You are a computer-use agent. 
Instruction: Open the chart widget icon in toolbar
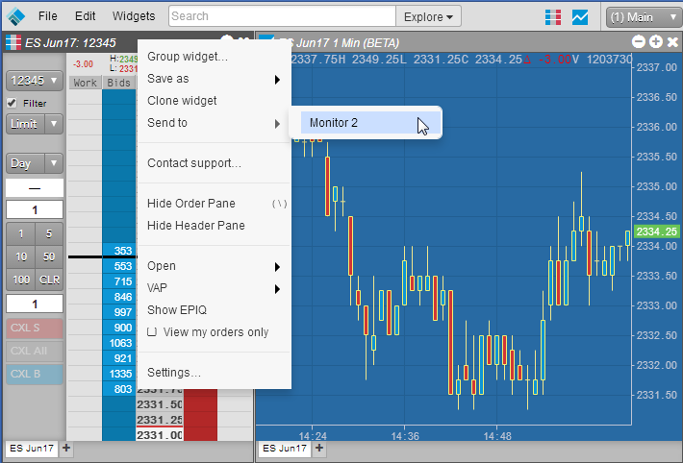click(x=580, y=17)
